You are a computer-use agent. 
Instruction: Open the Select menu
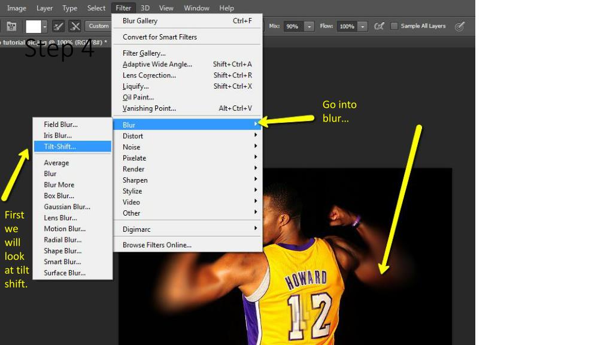click(x=96, y=8)
